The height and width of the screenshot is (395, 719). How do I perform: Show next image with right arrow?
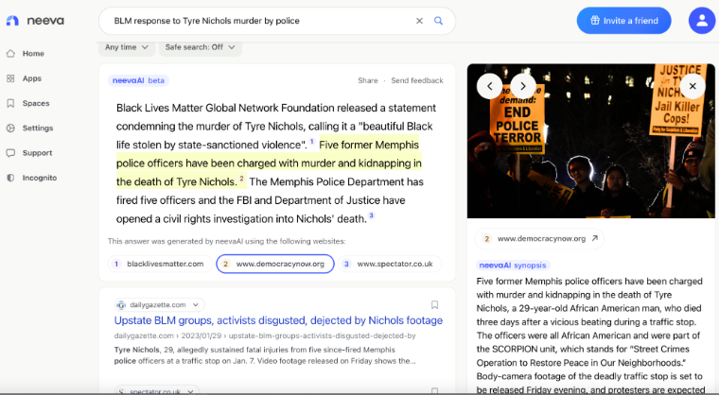pos(522,86)
